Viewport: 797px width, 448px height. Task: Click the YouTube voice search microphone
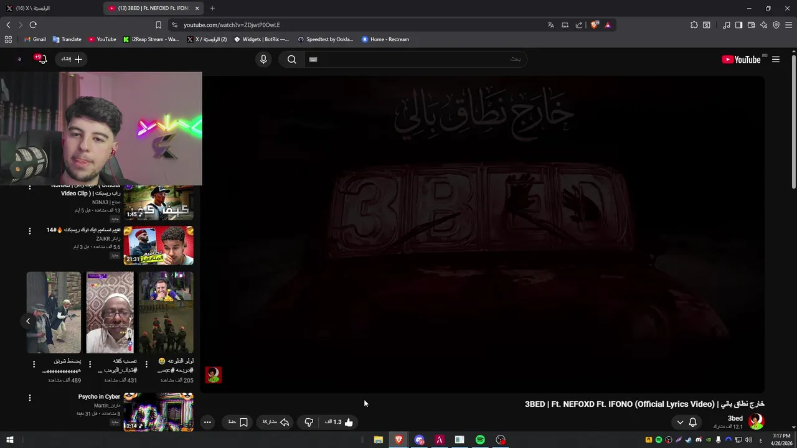pos(263,59)
